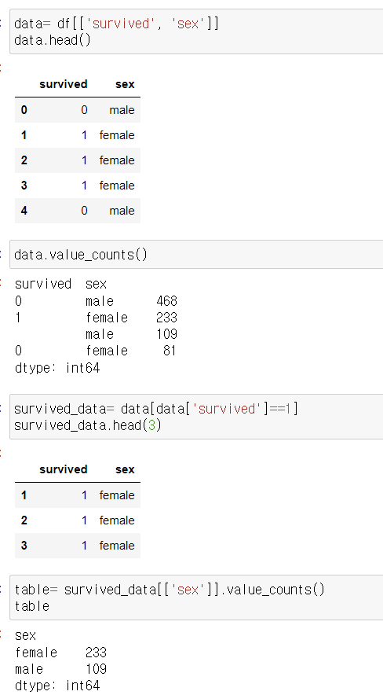Click the 109 count in data.value_counts() output
Screen dimensions: 383x695
166,334
